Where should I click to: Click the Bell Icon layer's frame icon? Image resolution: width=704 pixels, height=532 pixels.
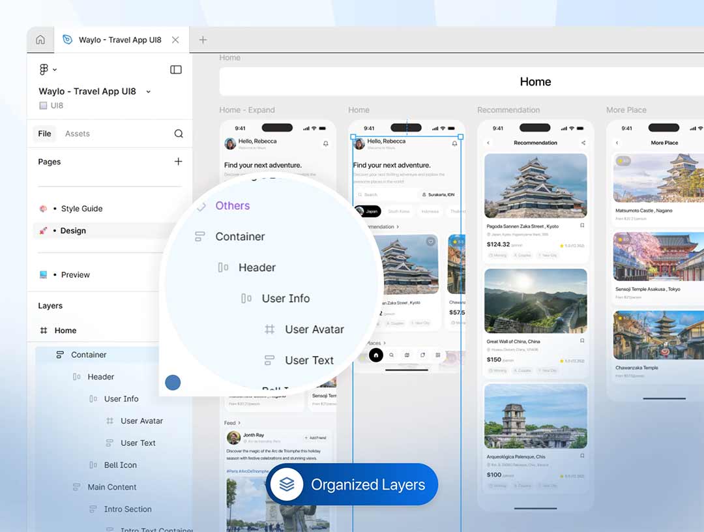[93, 465]
